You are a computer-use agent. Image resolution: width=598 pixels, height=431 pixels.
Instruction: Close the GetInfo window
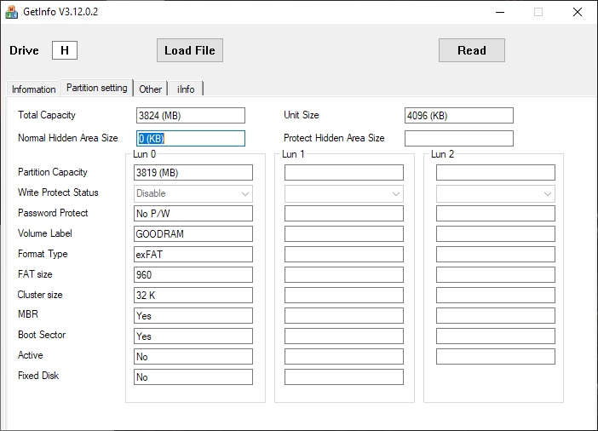tap(578, 12)
